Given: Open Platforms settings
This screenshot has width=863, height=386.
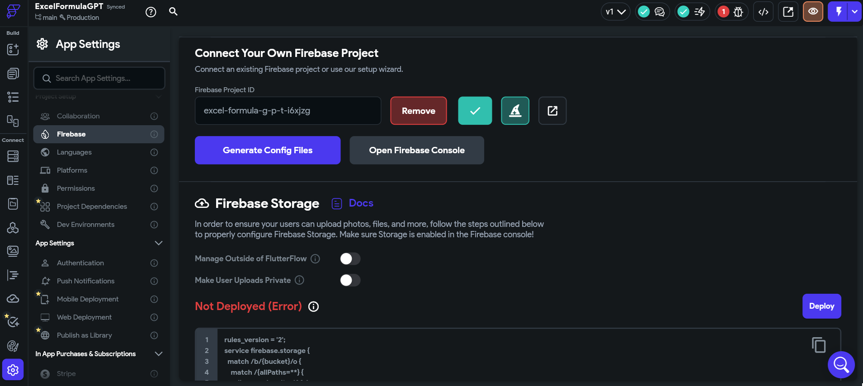Looking at the screenshot, I should pyautogui.click(x=99, y=170).
